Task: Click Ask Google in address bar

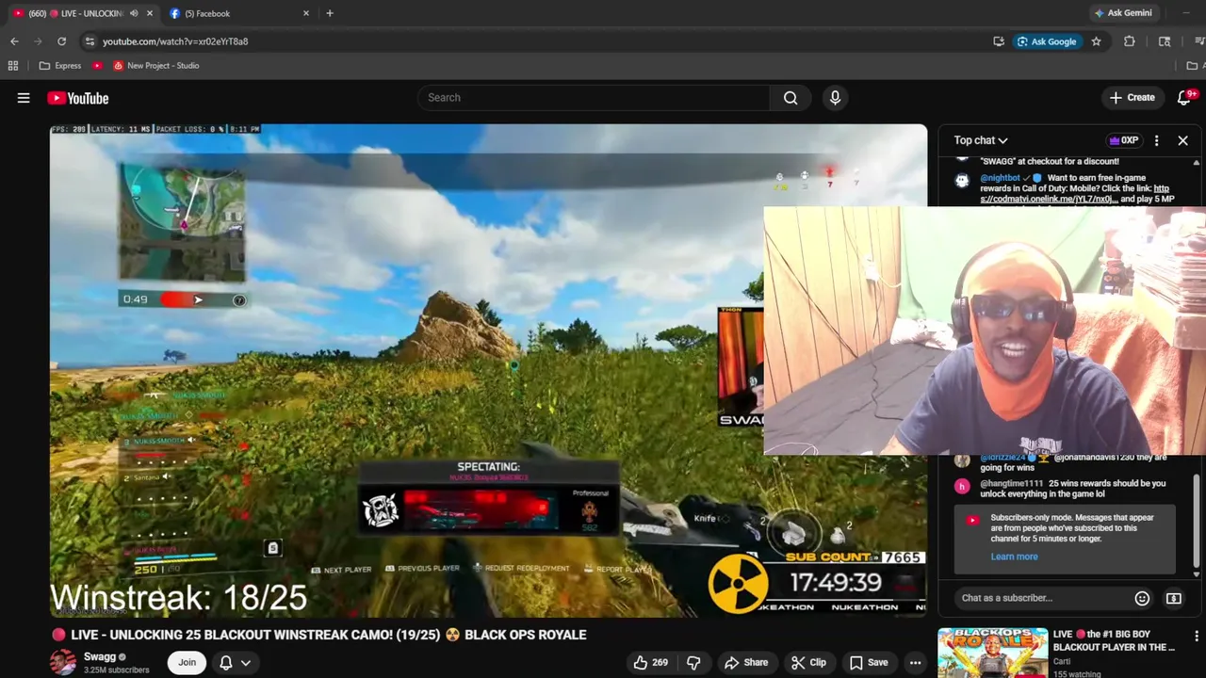Action: coord(1046,41)
